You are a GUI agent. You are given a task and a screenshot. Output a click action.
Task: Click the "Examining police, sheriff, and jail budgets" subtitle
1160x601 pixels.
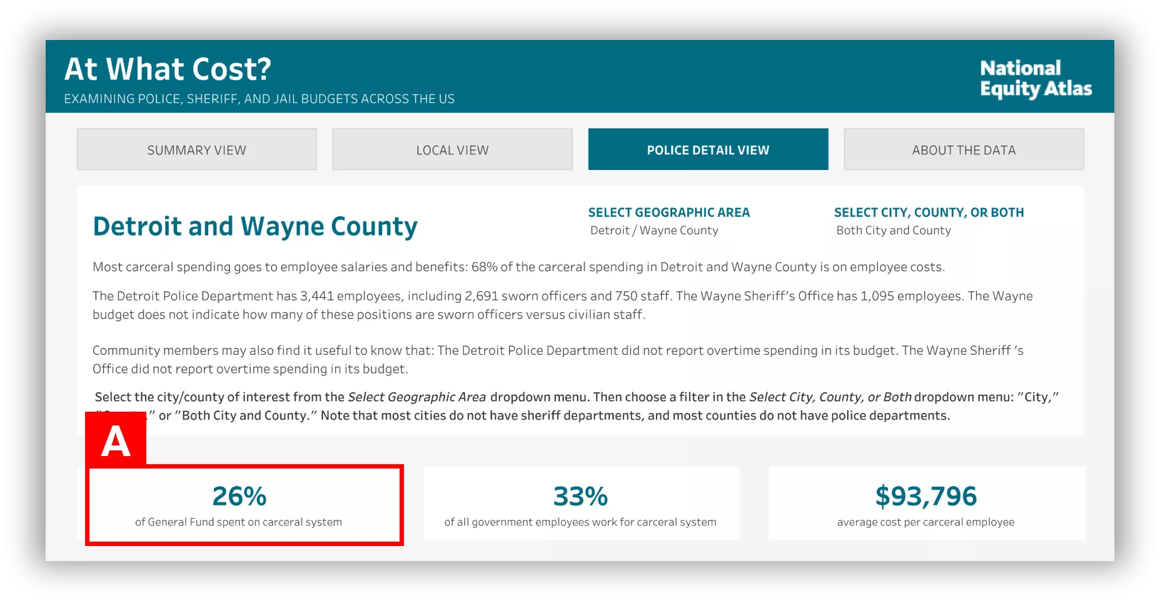point(259,99)
